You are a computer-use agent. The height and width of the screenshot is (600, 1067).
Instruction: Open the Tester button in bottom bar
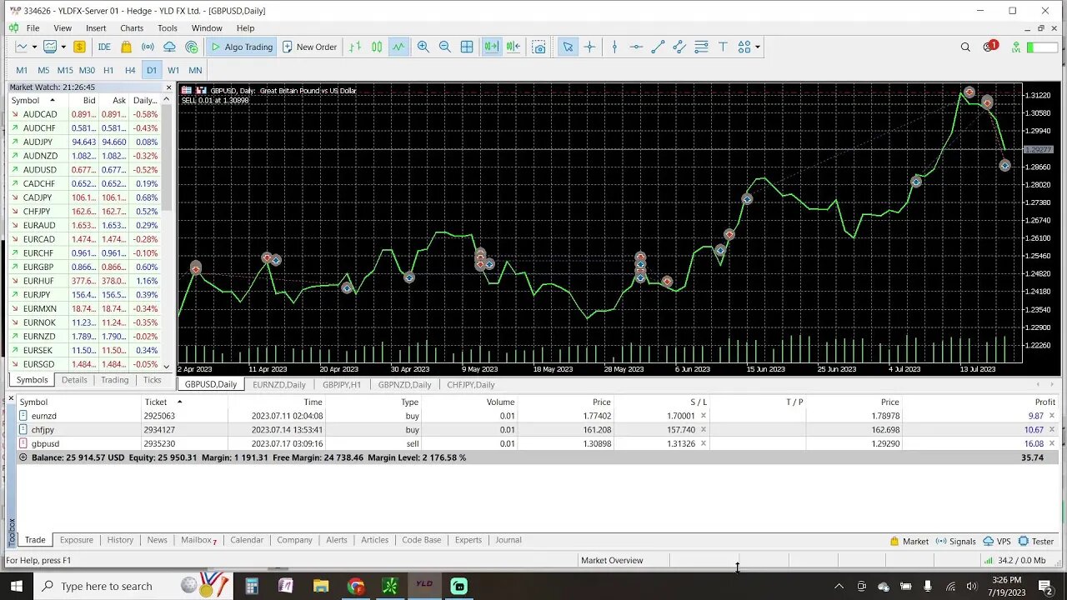(1035, 541)
